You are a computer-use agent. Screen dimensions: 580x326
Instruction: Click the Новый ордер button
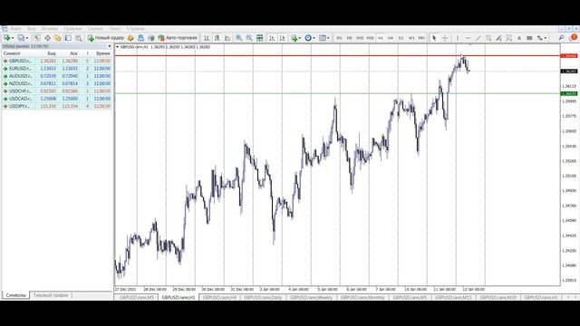(x=106, y=38)
